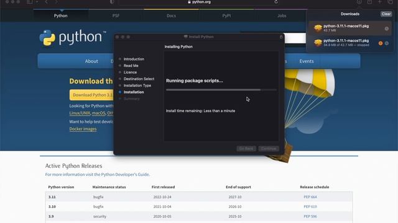Show first completed download in Finder magnifier icon
Image resolution: width=398 pixels, height=223 pixels.
coord(387,28)
